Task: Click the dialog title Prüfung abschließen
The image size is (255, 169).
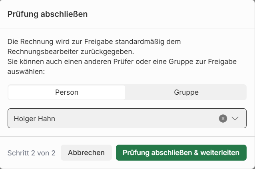Action: (48, 14)
